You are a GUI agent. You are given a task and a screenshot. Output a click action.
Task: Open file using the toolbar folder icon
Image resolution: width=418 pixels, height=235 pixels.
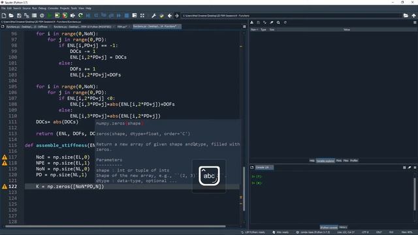(11, 16)
